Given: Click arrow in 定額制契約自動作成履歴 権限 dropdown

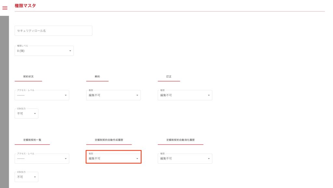Looking at the screenshot, I should 137,159.
